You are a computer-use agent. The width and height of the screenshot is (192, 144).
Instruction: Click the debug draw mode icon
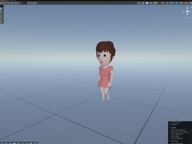click(x=155, y=3)
